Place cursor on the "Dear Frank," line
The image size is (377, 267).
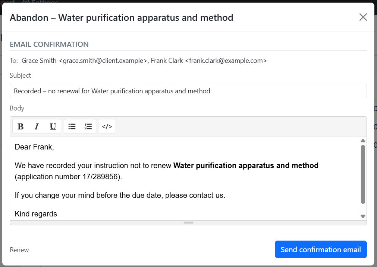tap(34, 147)
